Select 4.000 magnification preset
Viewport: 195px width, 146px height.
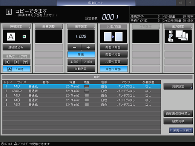pyautogui.click(x=74, y=62)
